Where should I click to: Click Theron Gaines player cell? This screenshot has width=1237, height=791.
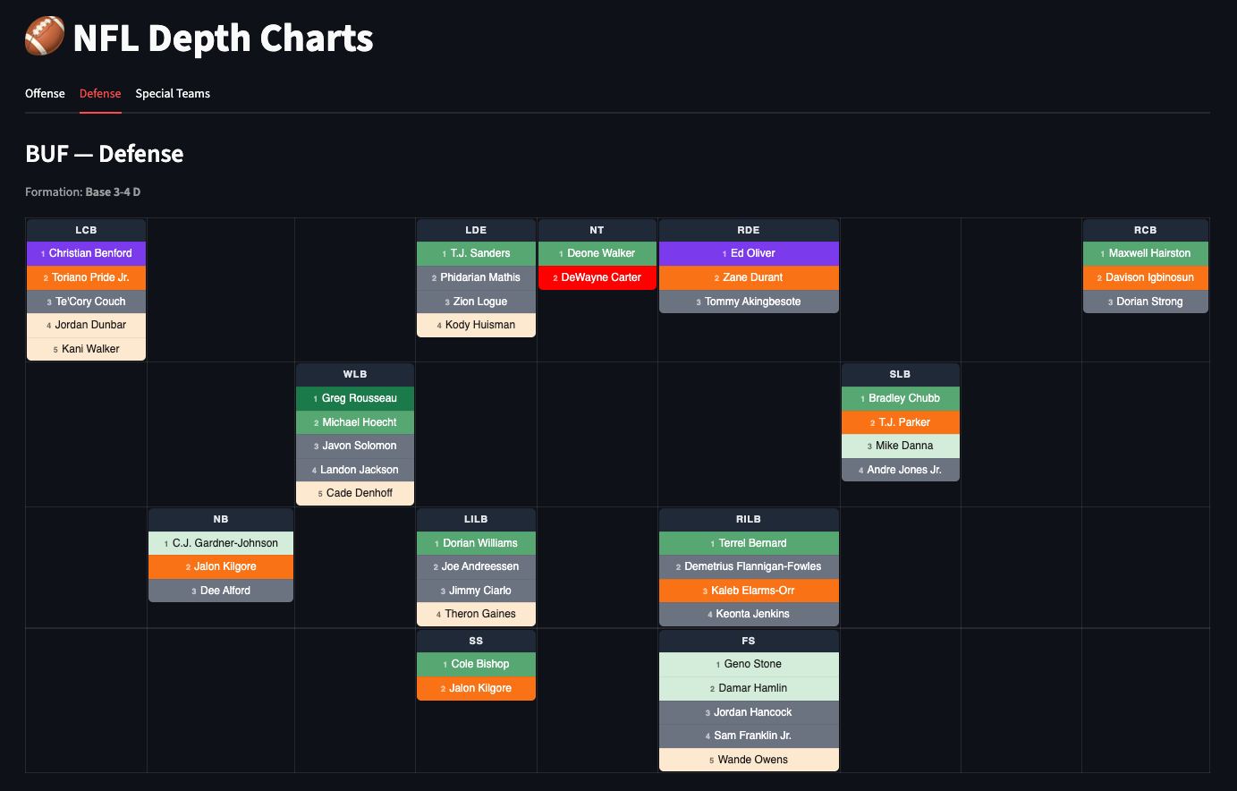pyautogui.click(x=476, y=614)
